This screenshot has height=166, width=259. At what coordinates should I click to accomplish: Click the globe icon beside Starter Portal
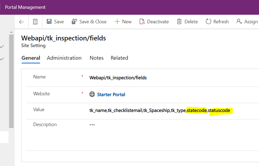92,95
